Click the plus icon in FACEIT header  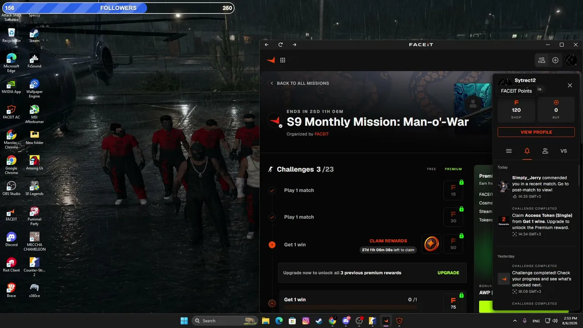555,60
